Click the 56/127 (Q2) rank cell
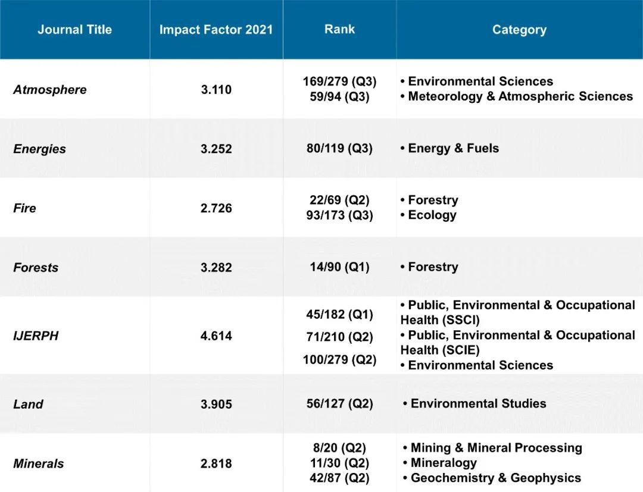 (x=339, y=404)
